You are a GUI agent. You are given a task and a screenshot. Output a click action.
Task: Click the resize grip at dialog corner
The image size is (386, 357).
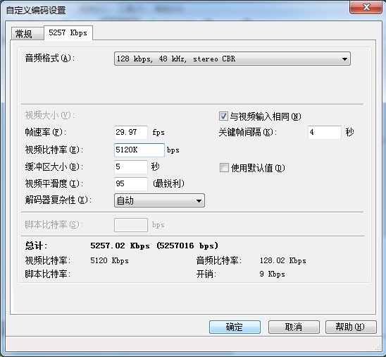coord(378,347)
